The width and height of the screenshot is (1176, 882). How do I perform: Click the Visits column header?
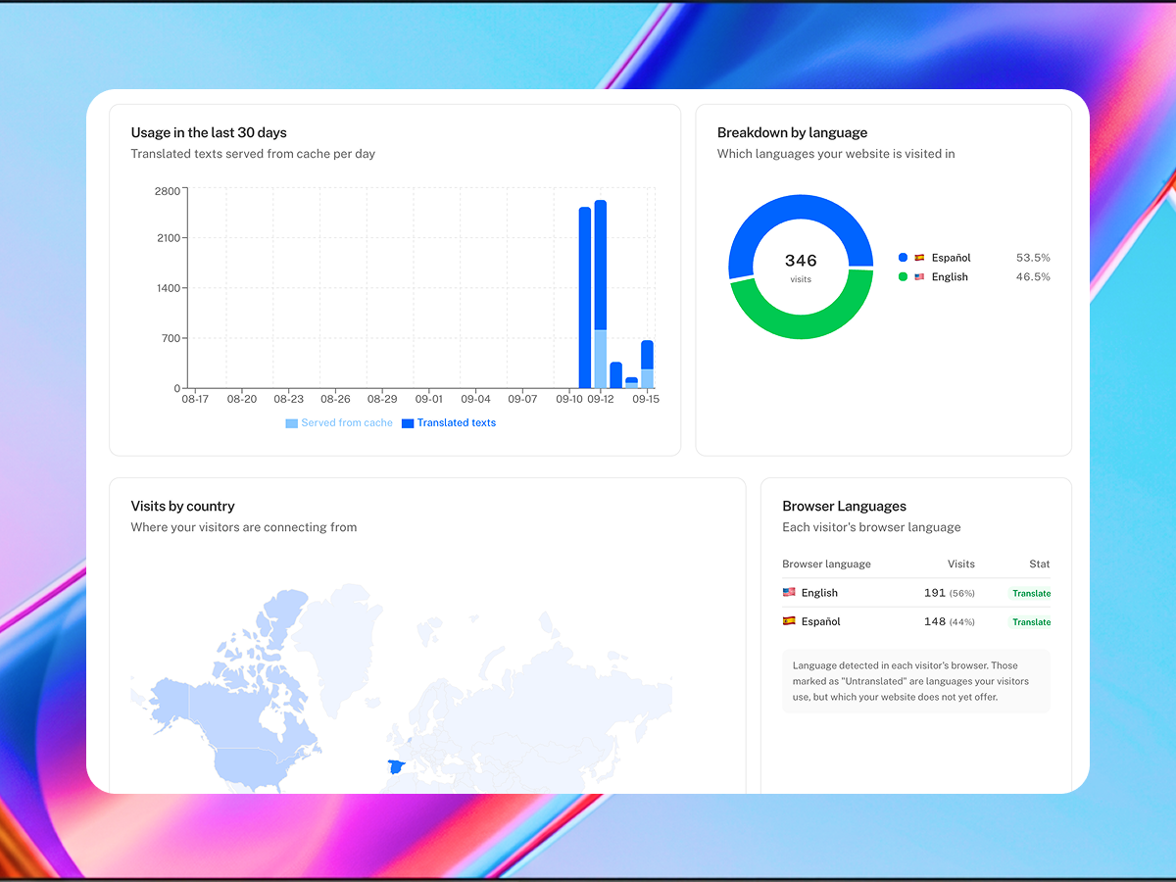[961, 564]
